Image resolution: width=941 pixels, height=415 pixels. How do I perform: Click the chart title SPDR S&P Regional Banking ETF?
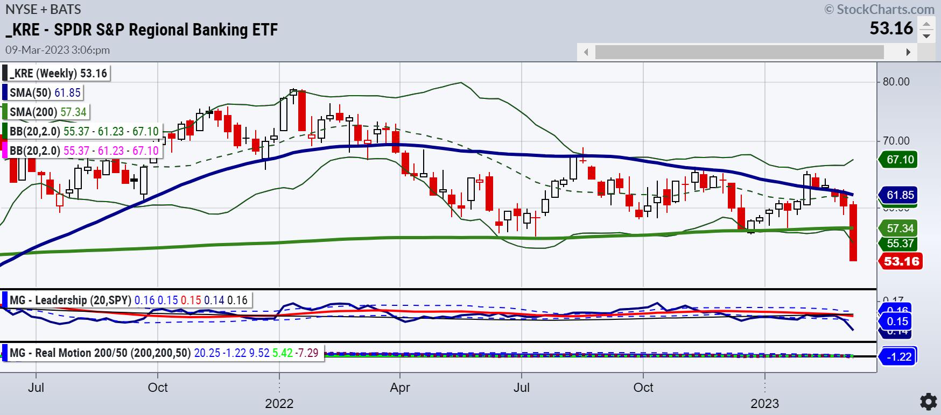tap(166, 29)
